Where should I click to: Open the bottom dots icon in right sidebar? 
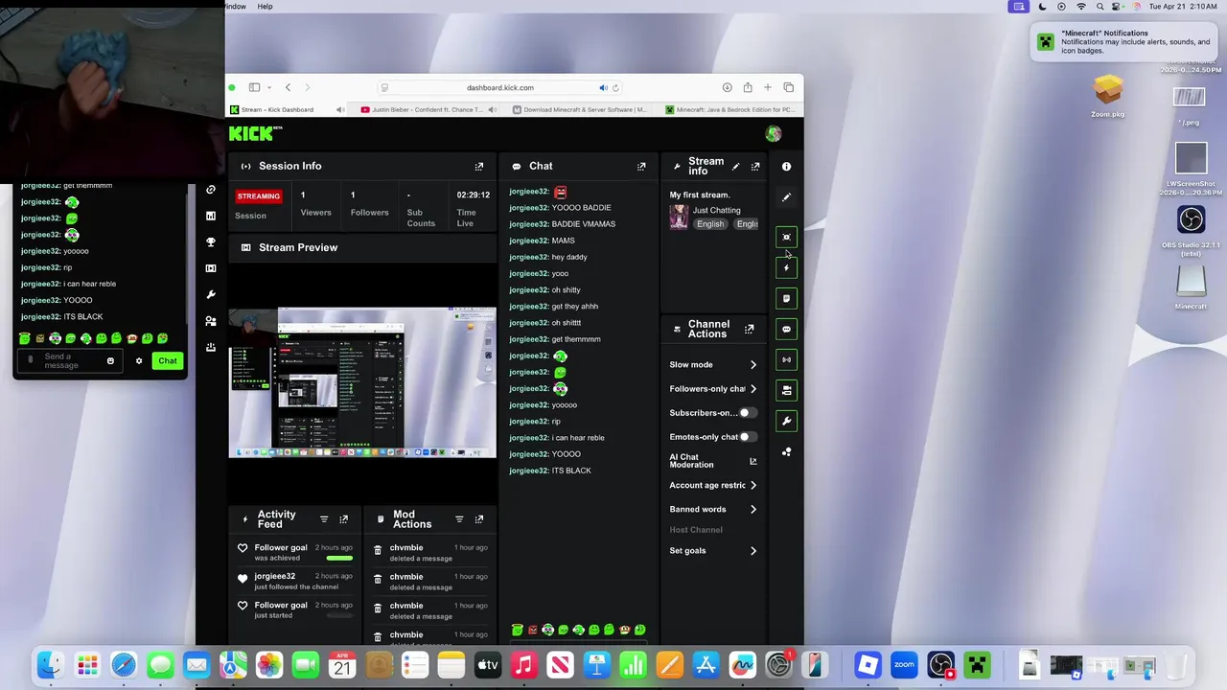click(x=786, y=451)
